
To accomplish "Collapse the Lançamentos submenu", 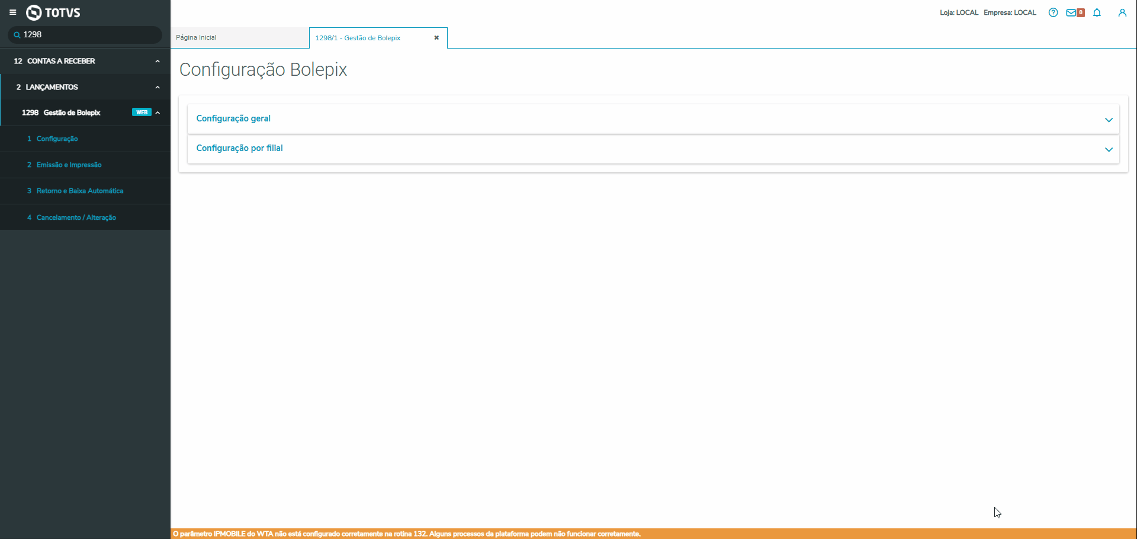I will [158, 87].
